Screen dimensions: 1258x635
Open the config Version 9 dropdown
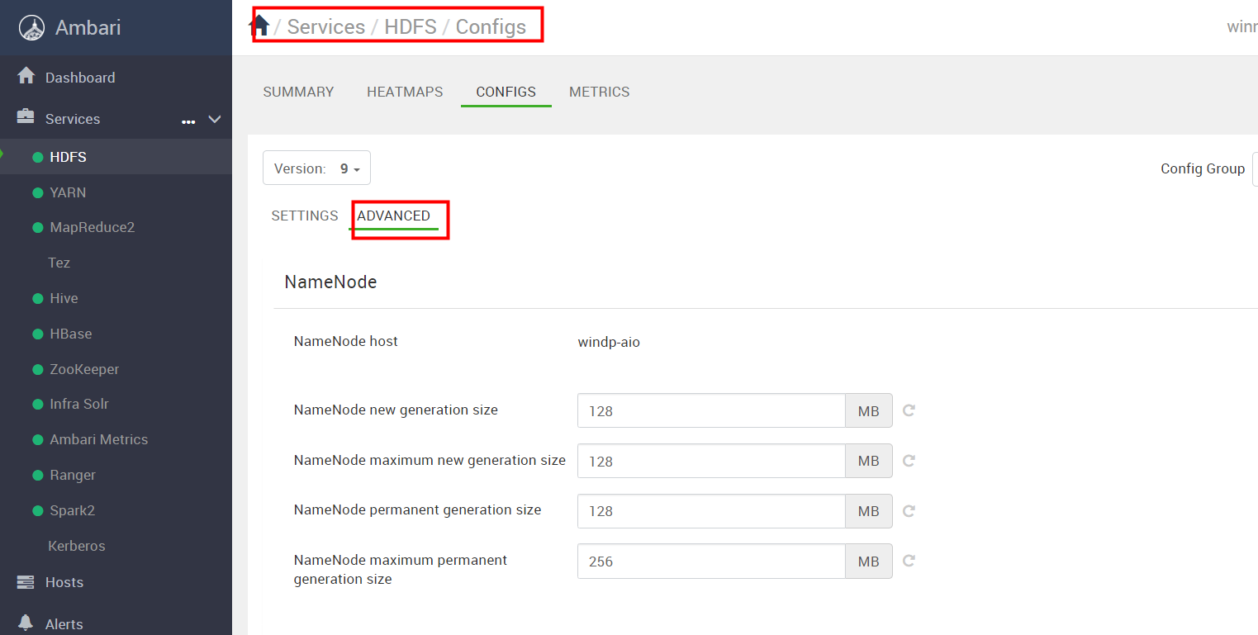316,168
